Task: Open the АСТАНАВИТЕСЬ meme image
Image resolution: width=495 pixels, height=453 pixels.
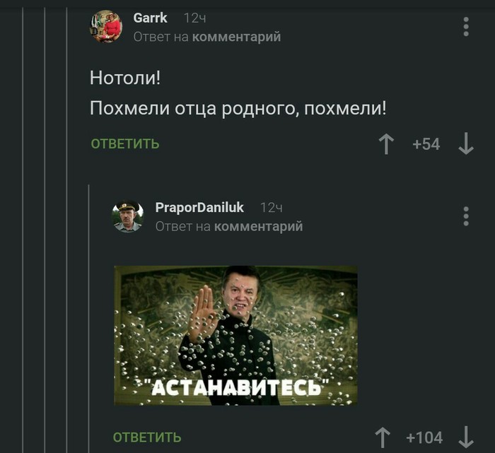Action: coord(235,336)
